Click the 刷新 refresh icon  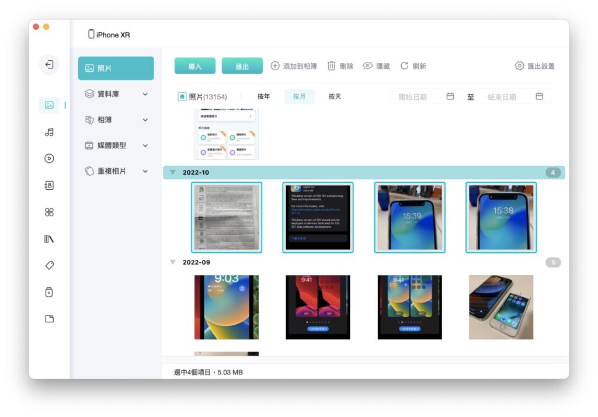click(x=404, y=66)
